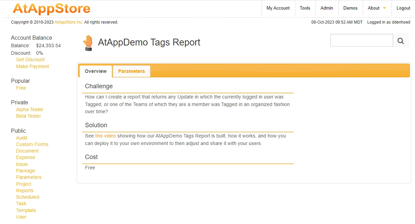The height and width of the screenshot is (224, 415).
Task: Click the Challenge section heading
Action: pyautogui.click(x=99, y=86)
